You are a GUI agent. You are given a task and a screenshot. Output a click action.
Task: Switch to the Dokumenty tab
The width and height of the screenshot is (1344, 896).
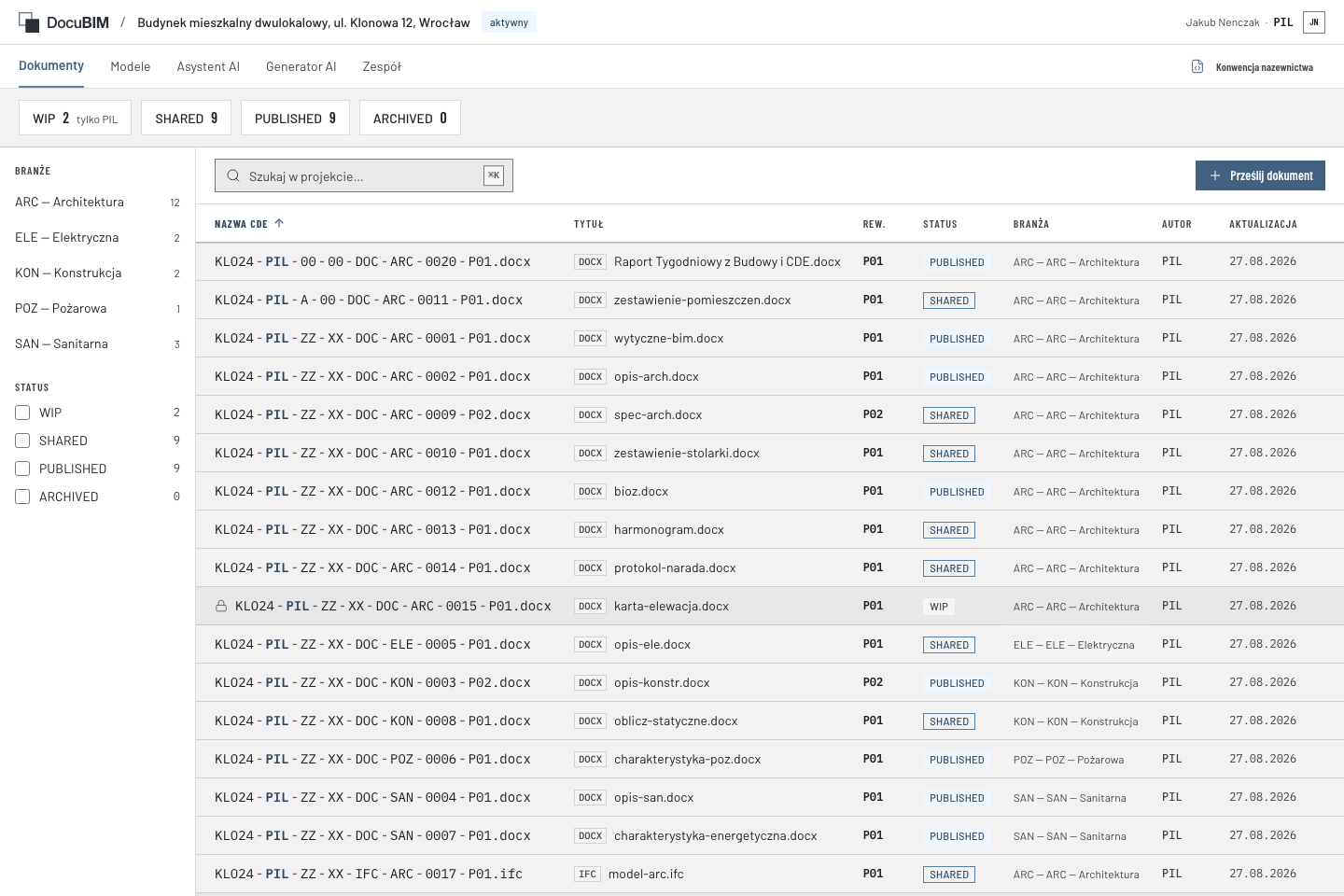[x=51, y=66]
